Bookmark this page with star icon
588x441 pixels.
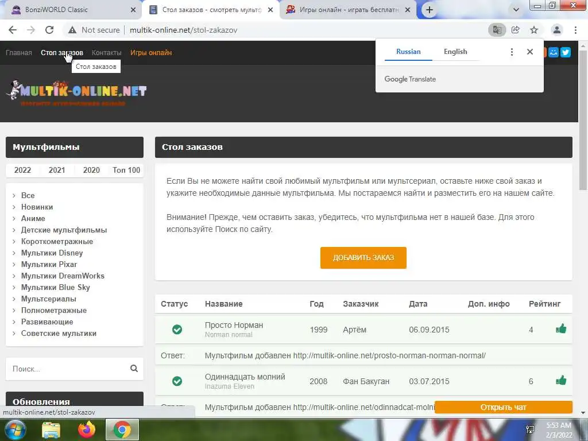[x=534, y=30]
